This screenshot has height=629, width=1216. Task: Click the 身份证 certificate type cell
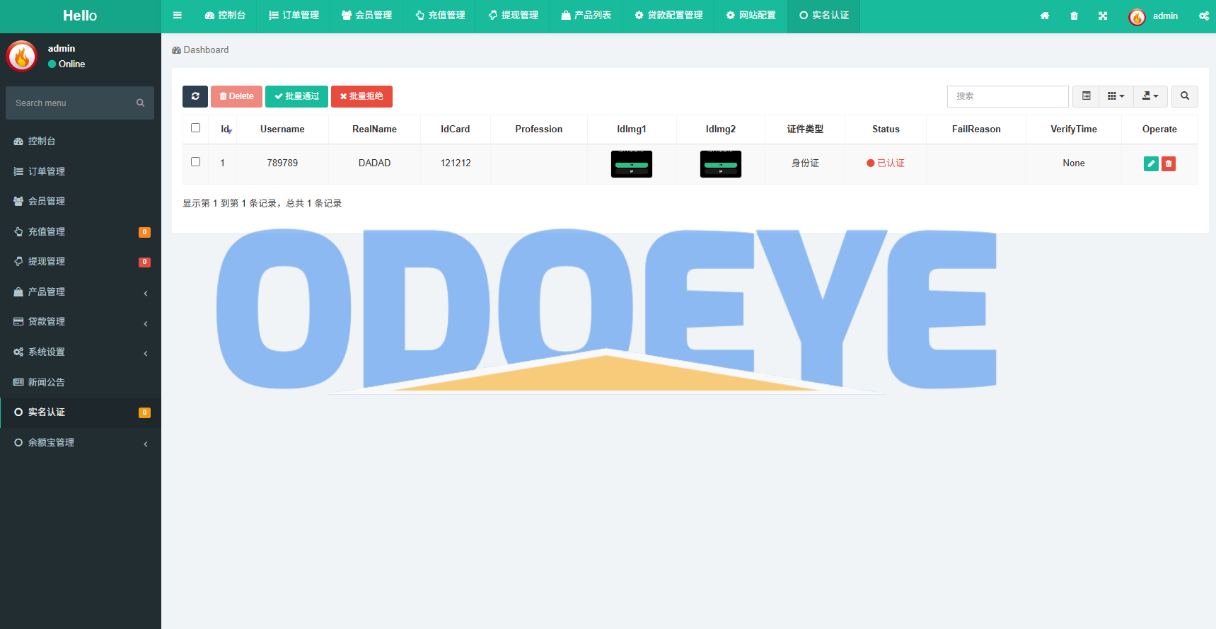pyautogui.click(x=805, y=163)
